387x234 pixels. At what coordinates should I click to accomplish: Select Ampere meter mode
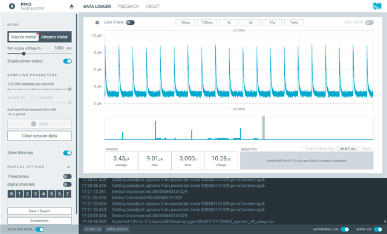pyautogui.click(x=54, y=37)
